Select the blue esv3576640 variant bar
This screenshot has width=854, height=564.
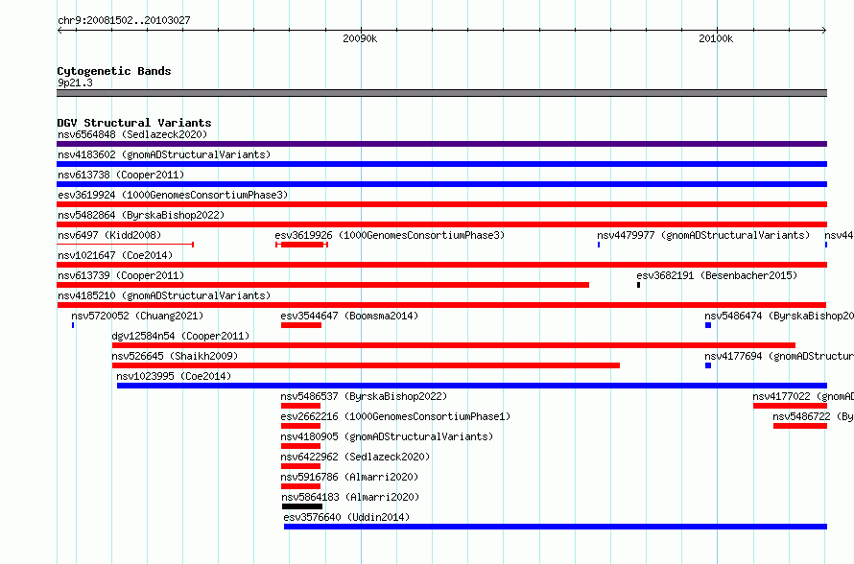556,527
